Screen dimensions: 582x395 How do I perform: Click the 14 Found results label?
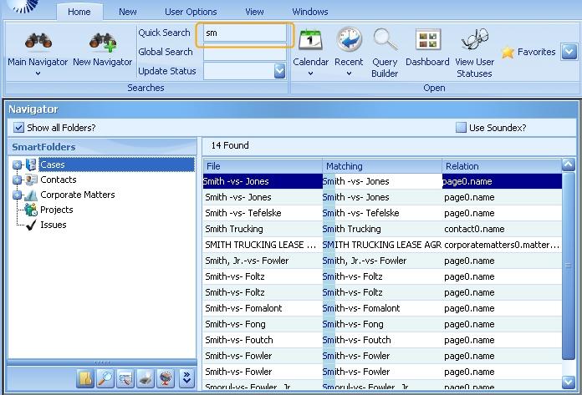(x=230, y=145)
